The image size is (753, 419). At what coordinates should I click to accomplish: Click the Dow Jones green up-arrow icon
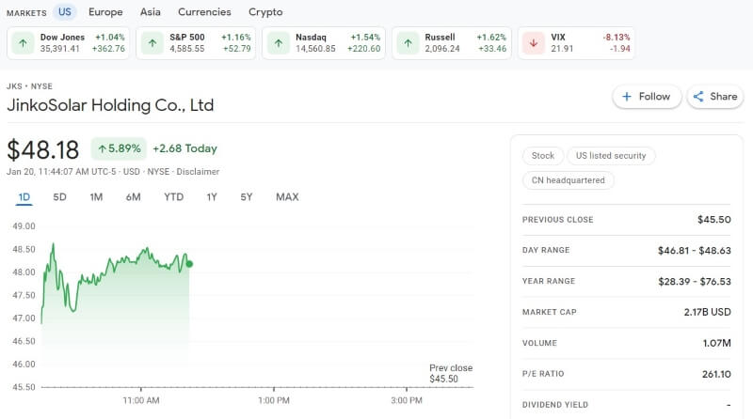point(23,43)
